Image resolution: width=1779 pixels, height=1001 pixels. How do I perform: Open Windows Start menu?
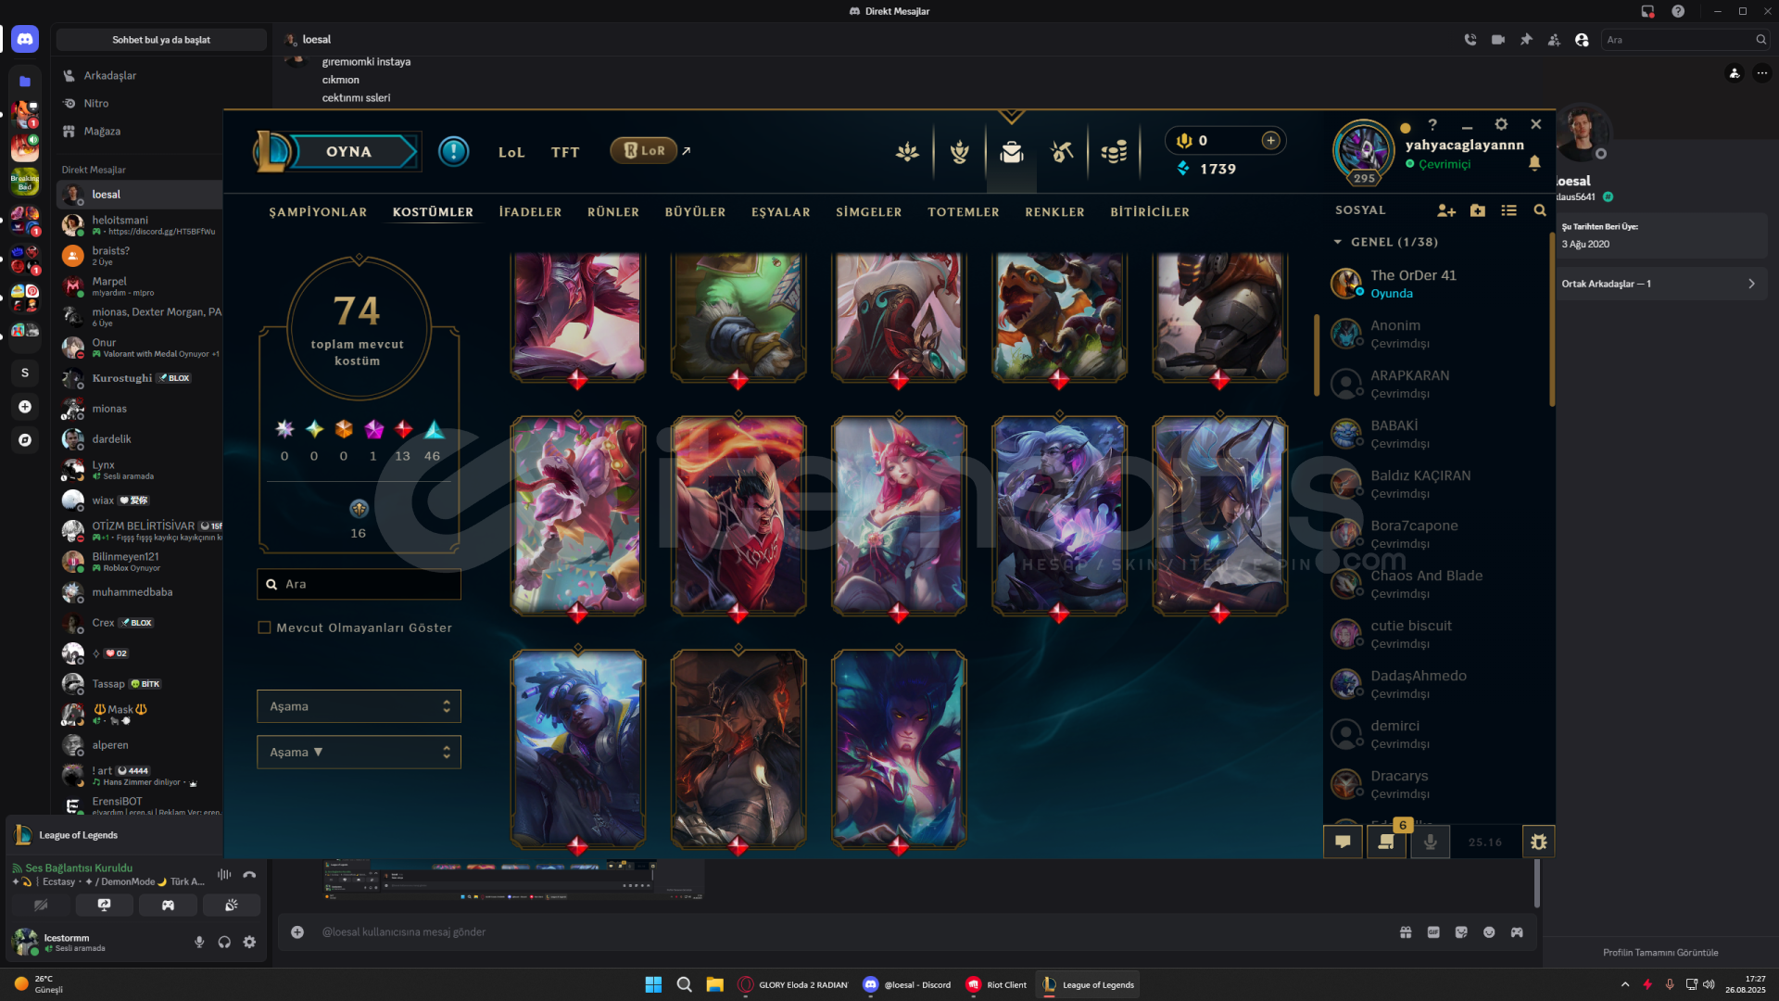(653, 984)
